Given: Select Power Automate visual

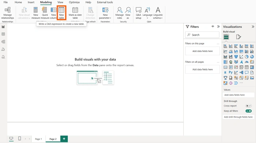Looking at the screenshot, I should point(236,83).
